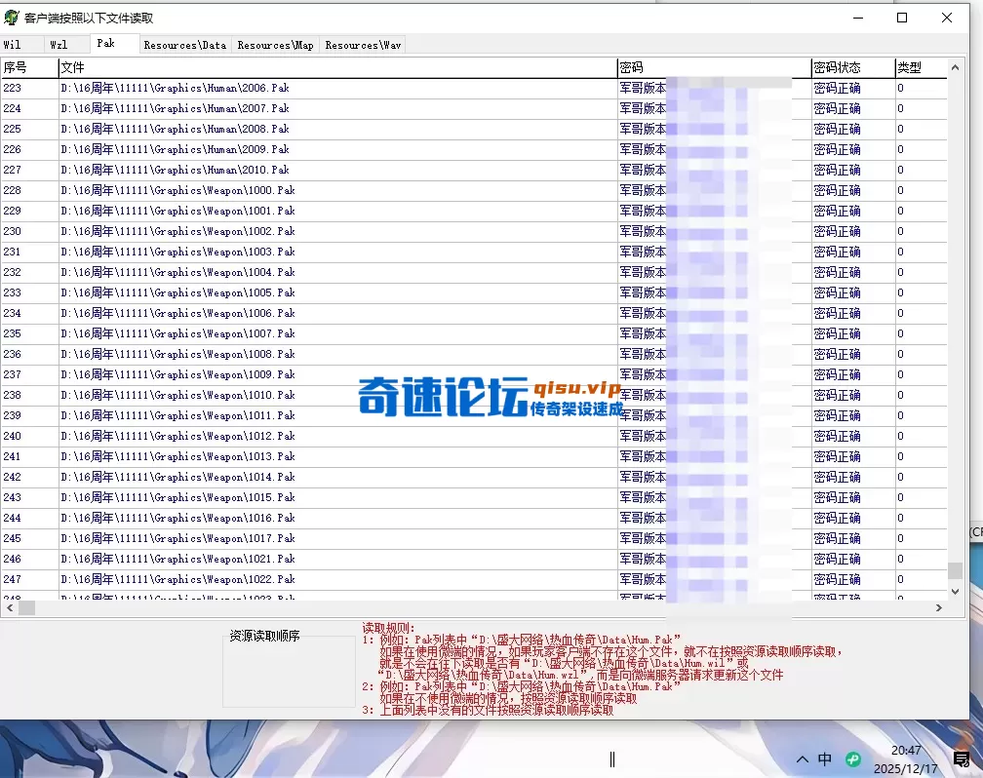Click the green P icon in the system tray
The width and height of the screenshot is (983, 778).
pos(851,758)
